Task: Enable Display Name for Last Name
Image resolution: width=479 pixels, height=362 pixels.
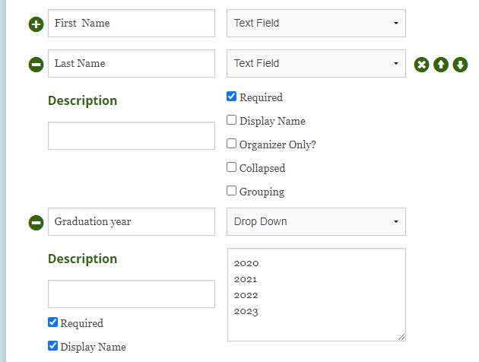Action: click(x=232, y=120)
